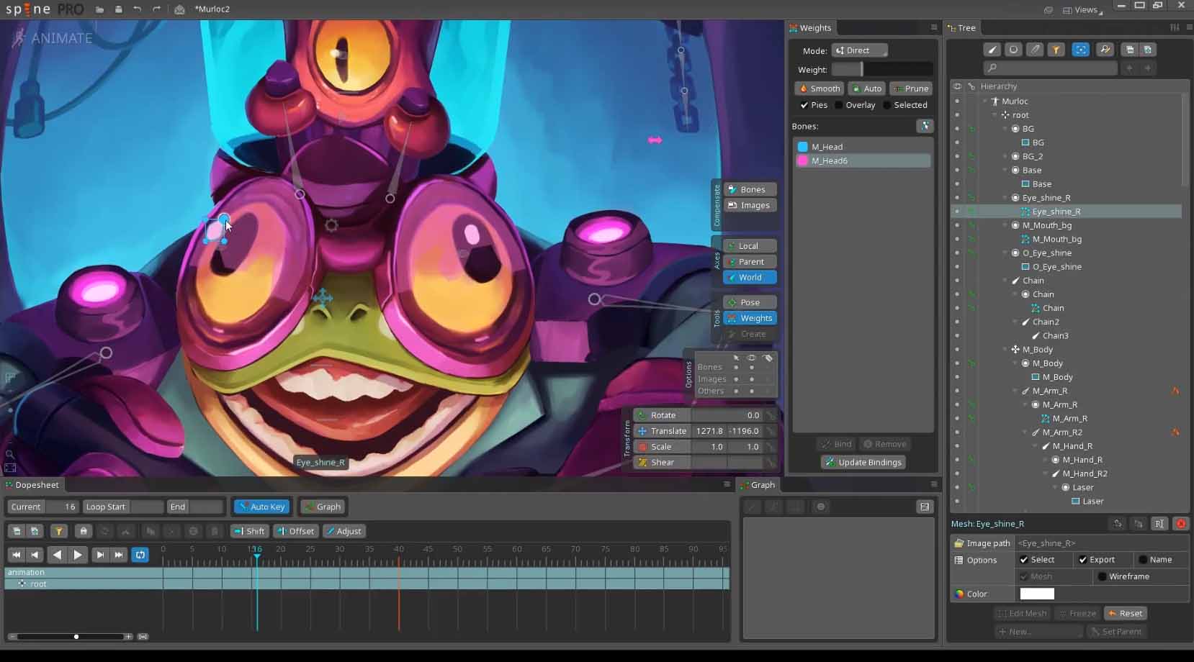Screen dimensions: 1194x662
Task: Click the save project icon in title bar
Action: pyautogui.click(x=118, y=9)
